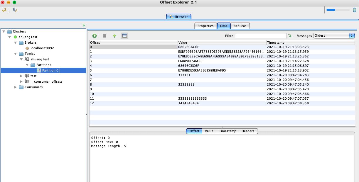Open the Properties tab
Image resolution: width=359 pixels, height=182 pixels.
(205, 26)
